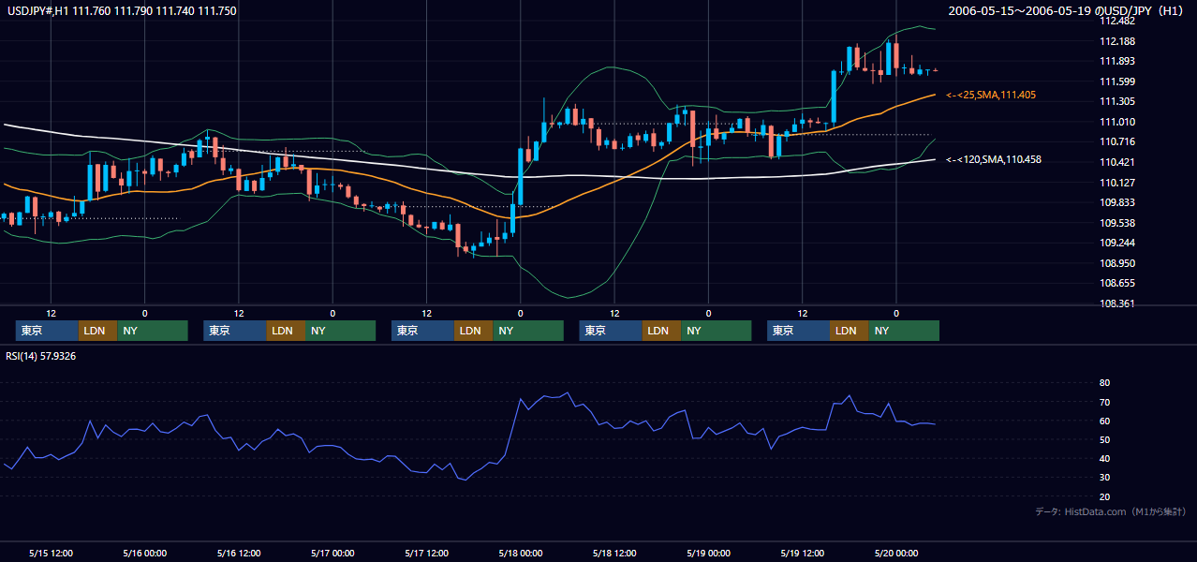This screenshot has width=1197, height=562.
Task: Click RSI scale value 60
Action: (1104, 421)
